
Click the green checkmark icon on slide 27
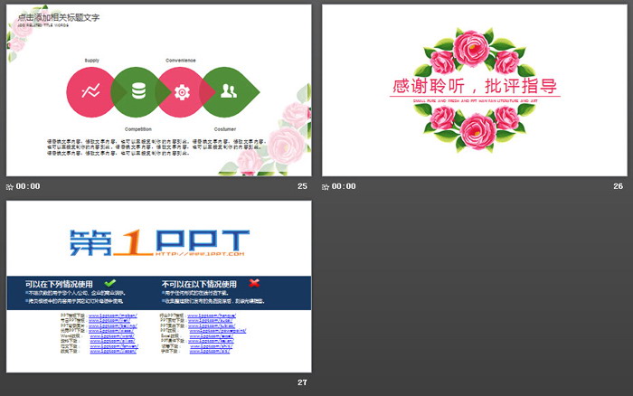pyautogui.click(x=110, y=283)
